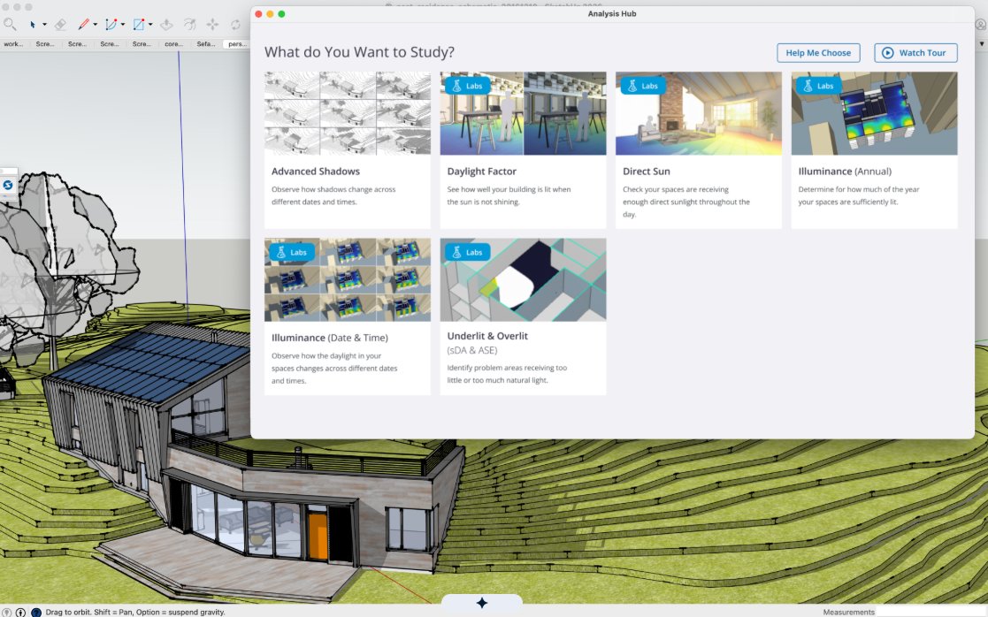This screenshot has width=988, height=617.
Task: Click the geo-location status bar icon
Action: point(6,612)
